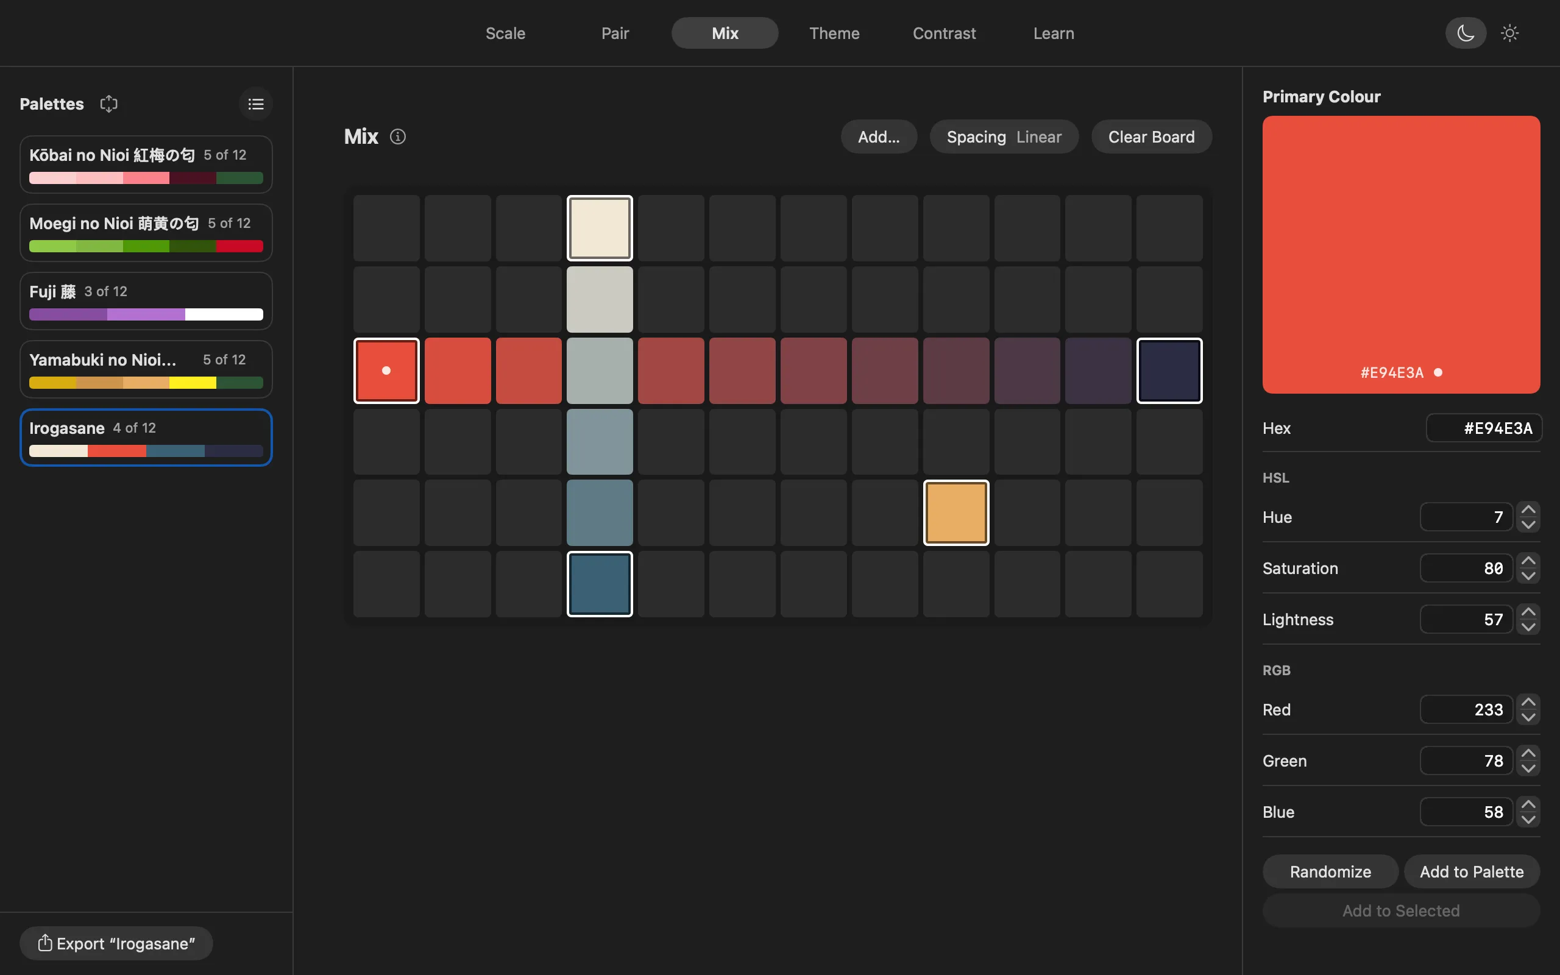Select the Yamabuki no Nioi palette
1560x975 pixels.
146,369
